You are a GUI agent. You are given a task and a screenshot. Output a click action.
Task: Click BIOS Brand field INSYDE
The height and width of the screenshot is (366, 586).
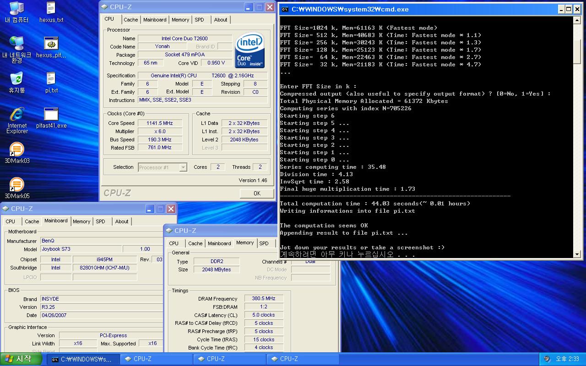click(102, 299)
